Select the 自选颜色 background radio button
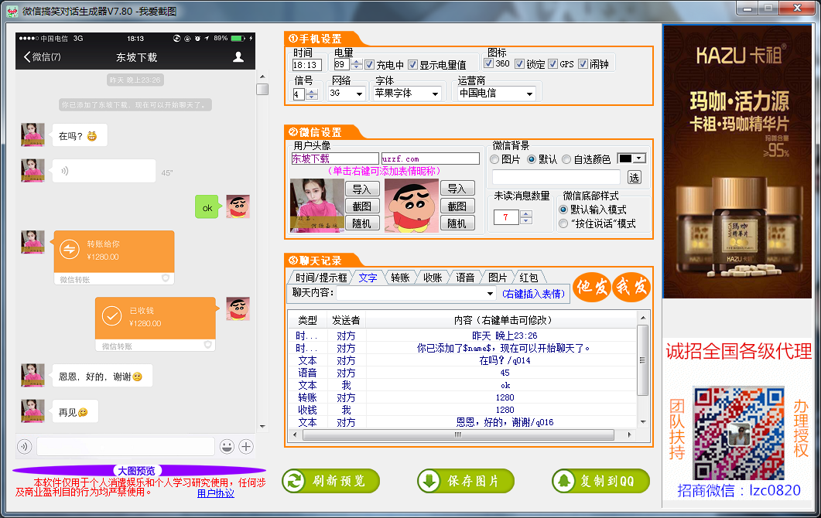This screenshot has width=821, height=518. (566, 159)
